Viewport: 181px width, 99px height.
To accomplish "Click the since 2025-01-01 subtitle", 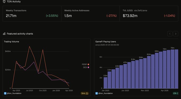I will tap(107, 45).
